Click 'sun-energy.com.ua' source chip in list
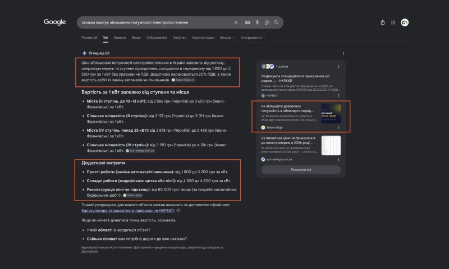449x269 pixels. point(140,151)
